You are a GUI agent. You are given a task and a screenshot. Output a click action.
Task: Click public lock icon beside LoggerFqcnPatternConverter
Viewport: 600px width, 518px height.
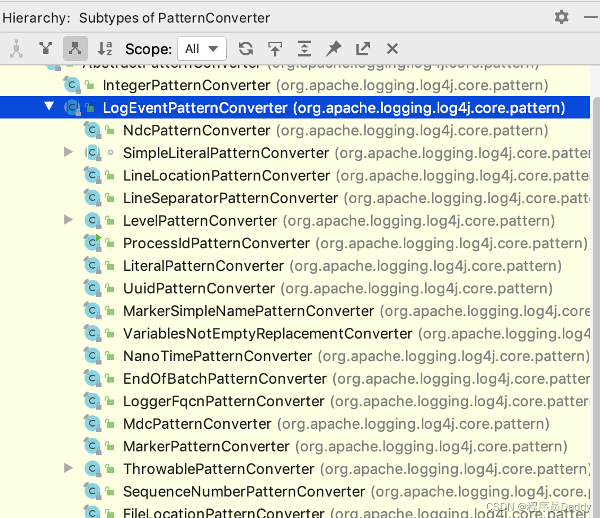click(110, 401)
